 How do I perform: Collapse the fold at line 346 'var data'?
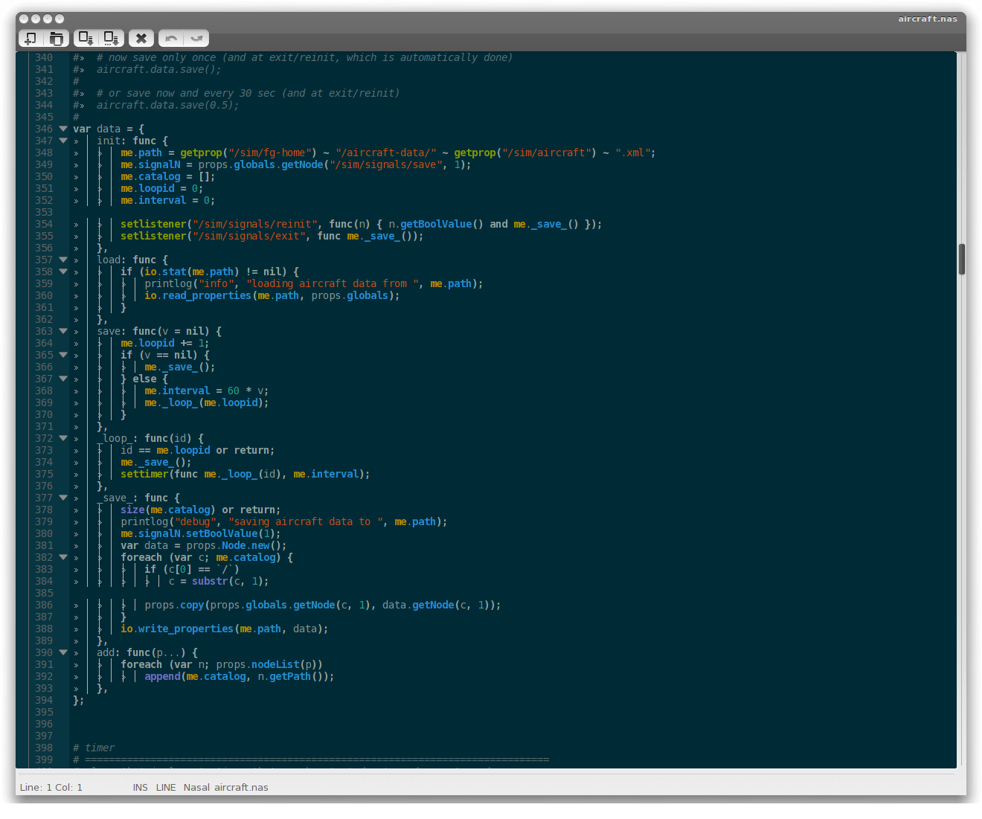click(x=63, y=129)
